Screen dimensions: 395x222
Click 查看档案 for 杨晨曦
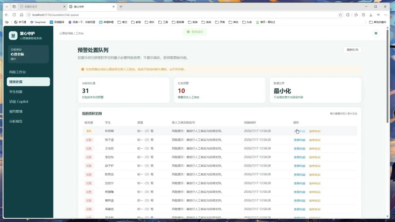tap(300, 192)
